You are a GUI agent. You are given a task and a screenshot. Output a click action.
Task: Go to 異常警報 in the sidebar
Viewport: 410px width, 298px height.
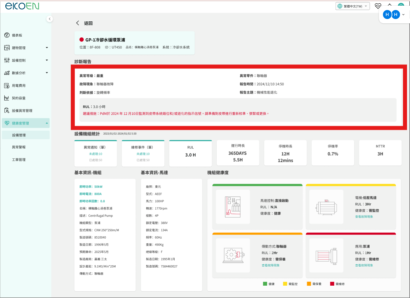coord(19,147)
